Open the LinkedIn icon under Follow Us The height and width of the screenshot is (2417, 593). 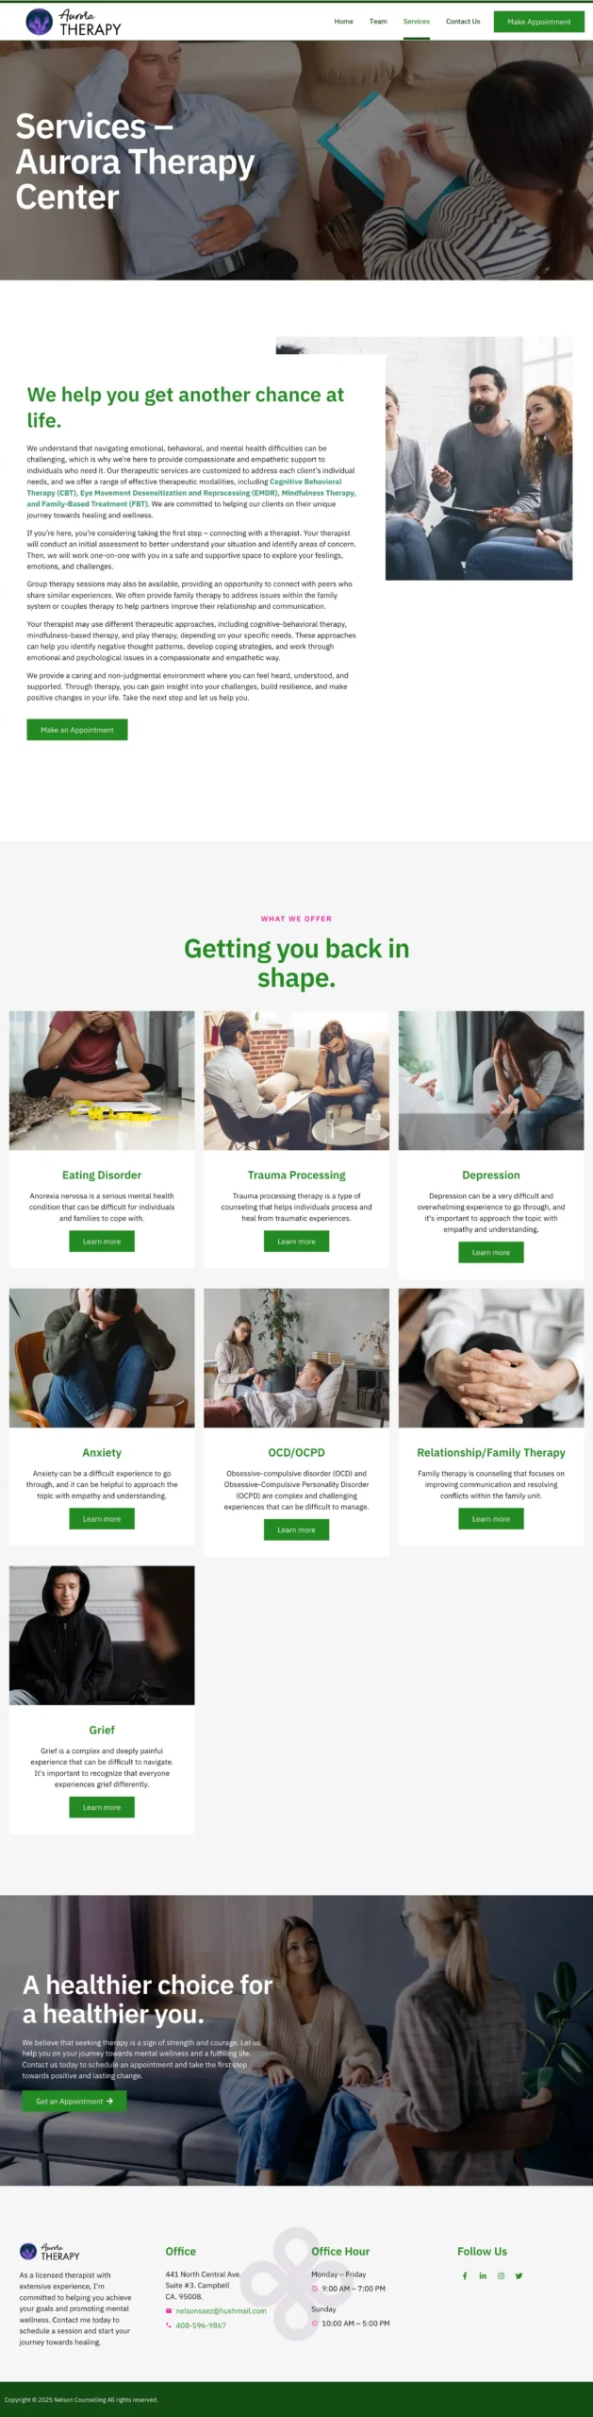click(x=483, y=2275)
